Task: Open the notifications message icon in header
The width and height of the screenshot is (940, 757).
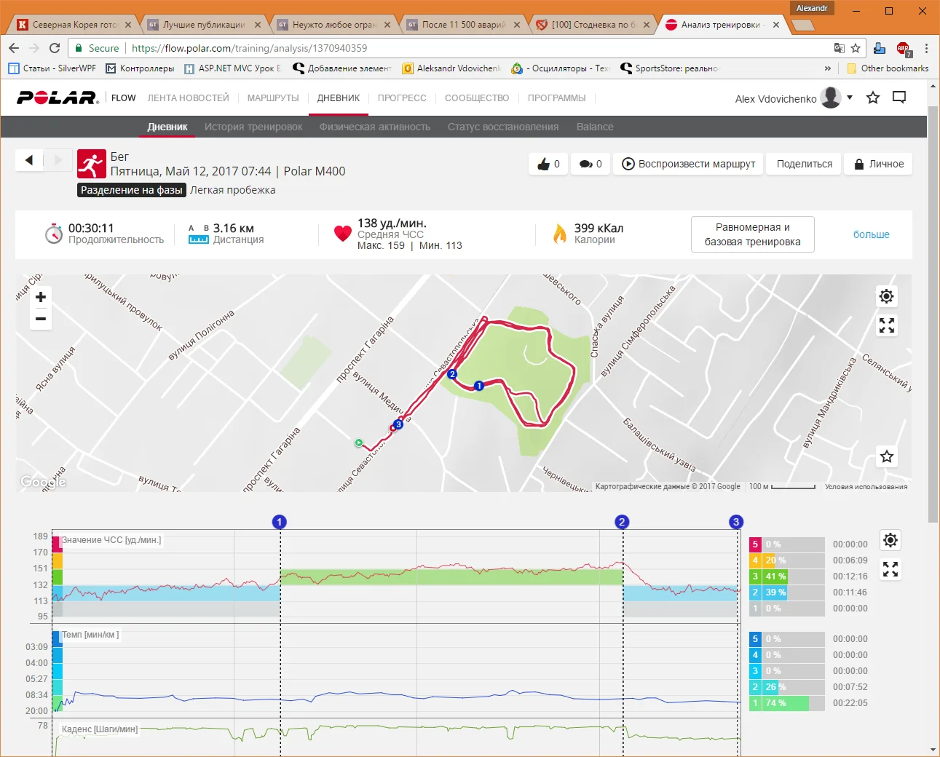Action: click(x=899, y=98)
